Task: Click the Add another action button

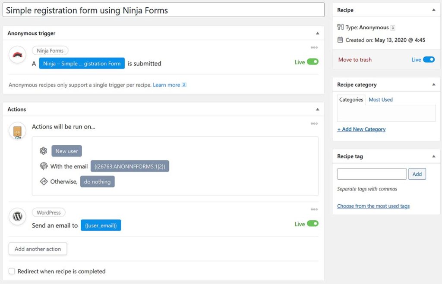Action: pos(38,249)
